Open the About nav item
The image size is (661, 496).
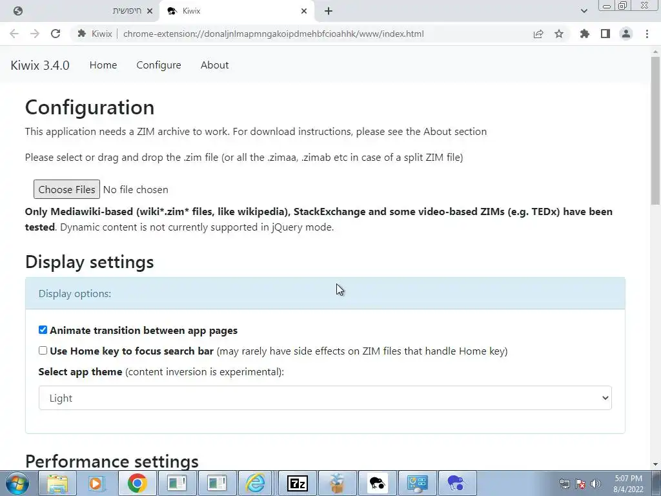[214, 65]
